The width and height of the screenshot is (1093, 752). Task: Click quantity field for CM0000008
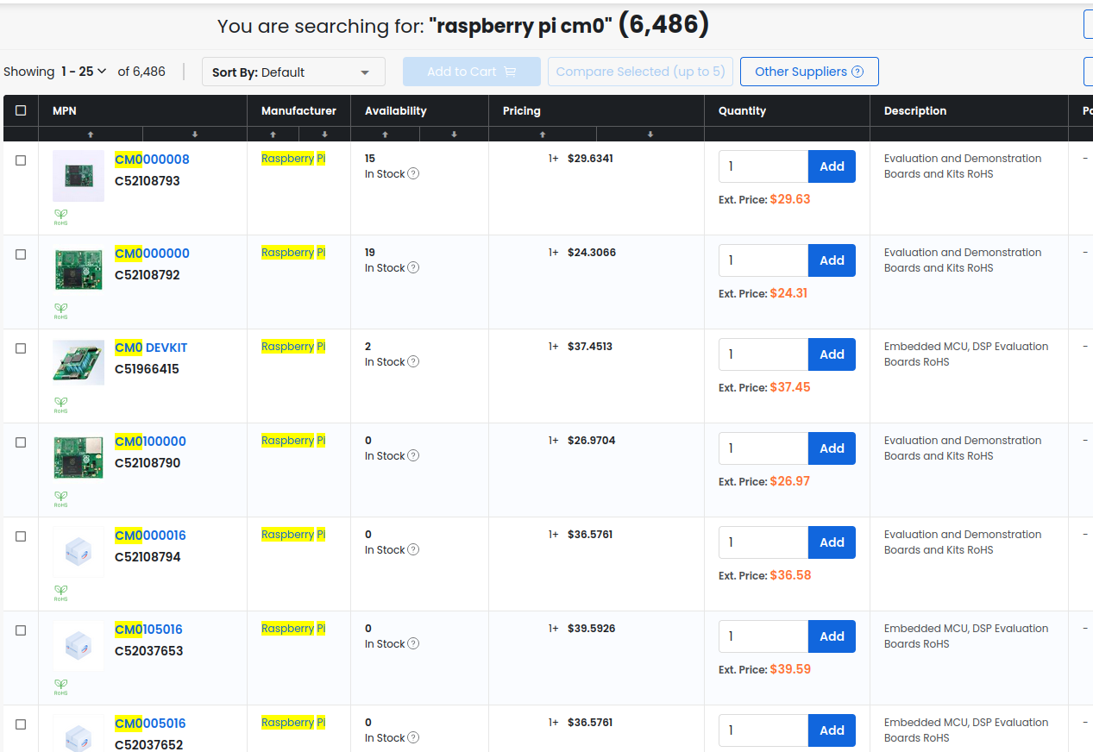763,166
